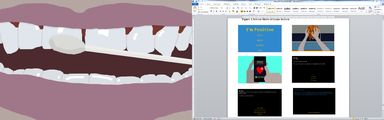Toggle bold formatting
This screenshot has width=384, height=120.
(211, 11)
